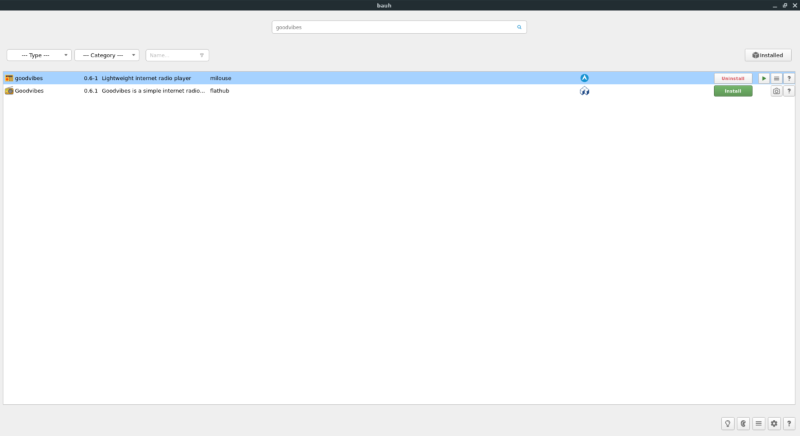View screenshots via camera icon for flathub Goodvibes
This screenshot has width=800, height=436.
coord(777,91)
